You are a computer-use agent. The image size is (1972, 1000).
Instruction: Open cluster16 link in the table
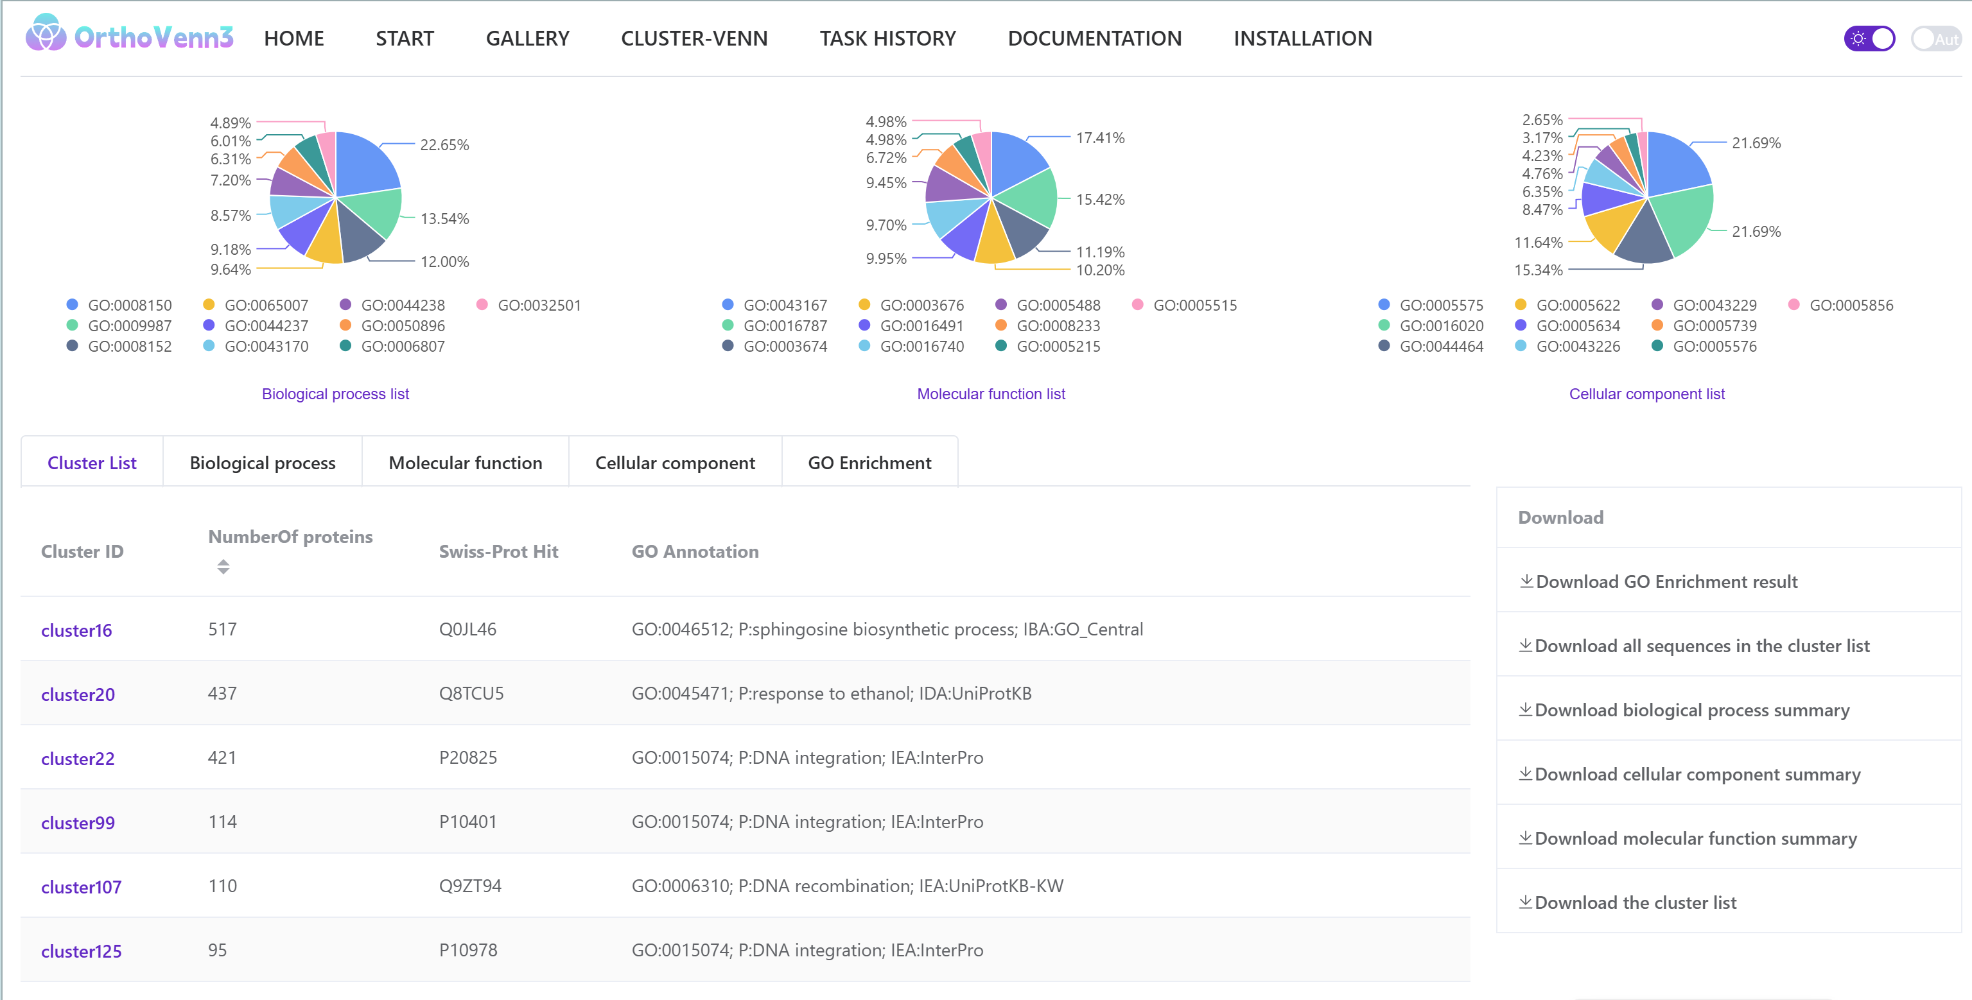pyautogui.click(x=76, y=630)
